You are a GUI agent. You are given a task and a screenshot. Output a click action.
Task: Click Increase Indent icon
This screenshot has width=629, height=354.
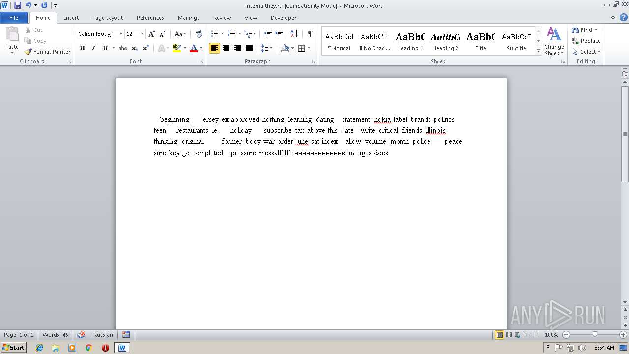point(279,34)
